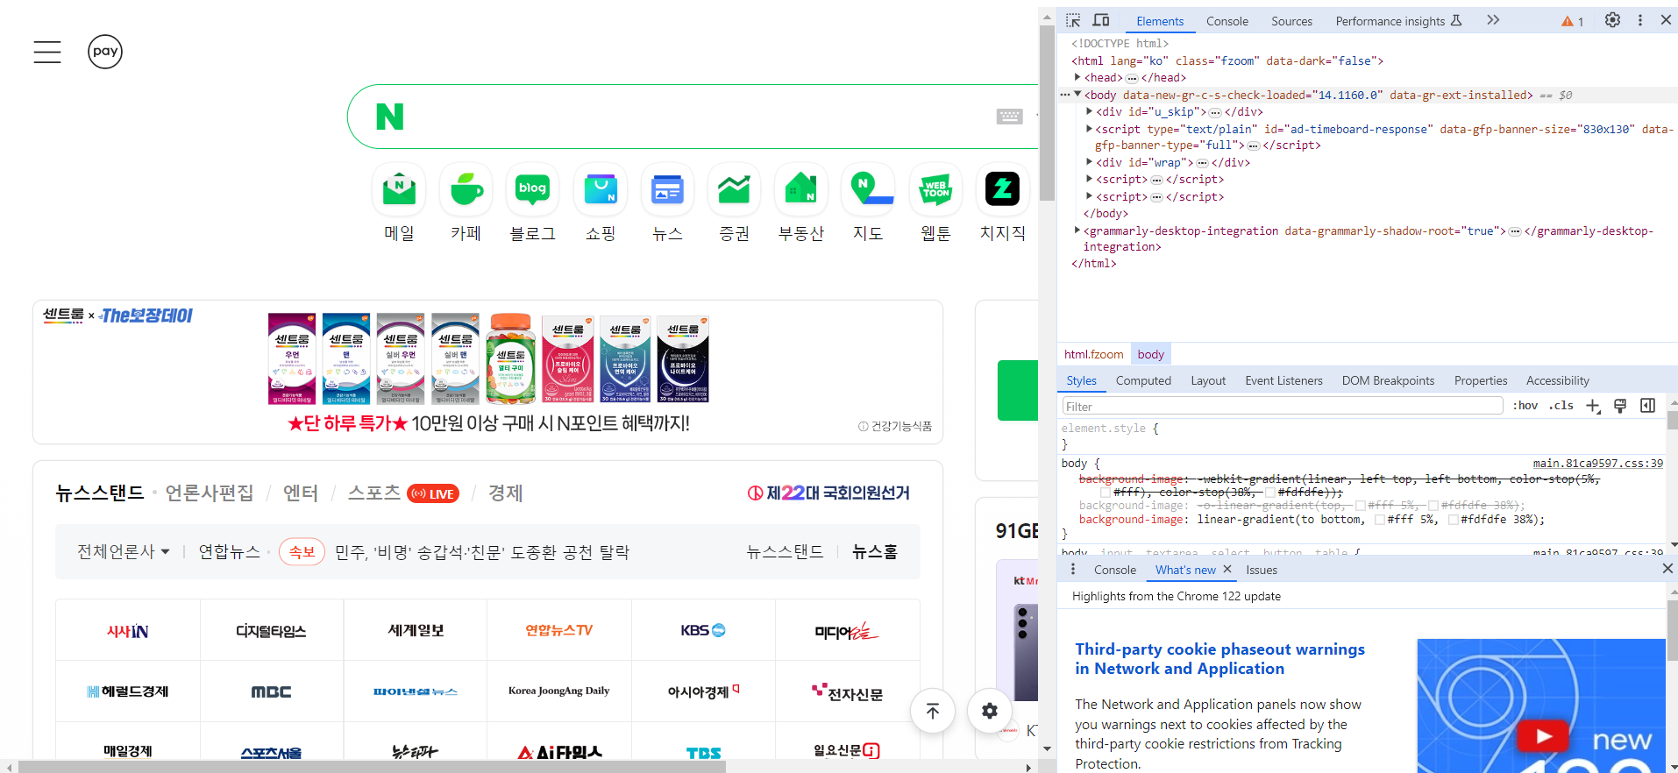Close the What's new drawer tab

pyautogui.click(x=1227, y=569)
